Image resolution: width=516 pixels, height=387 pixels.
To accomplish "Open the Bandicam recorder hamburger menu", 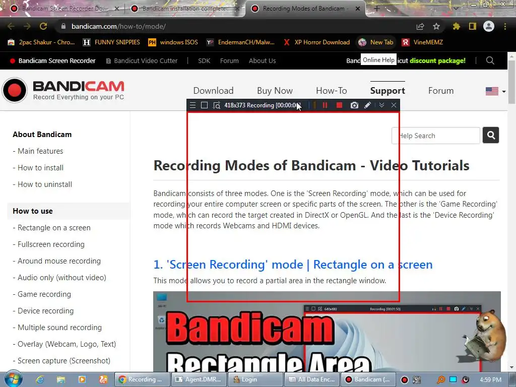I will tap(193, 105).
